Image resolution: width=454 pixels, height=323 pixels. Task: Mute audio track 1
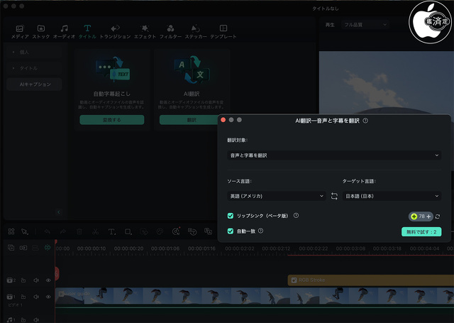coord(36,320)
